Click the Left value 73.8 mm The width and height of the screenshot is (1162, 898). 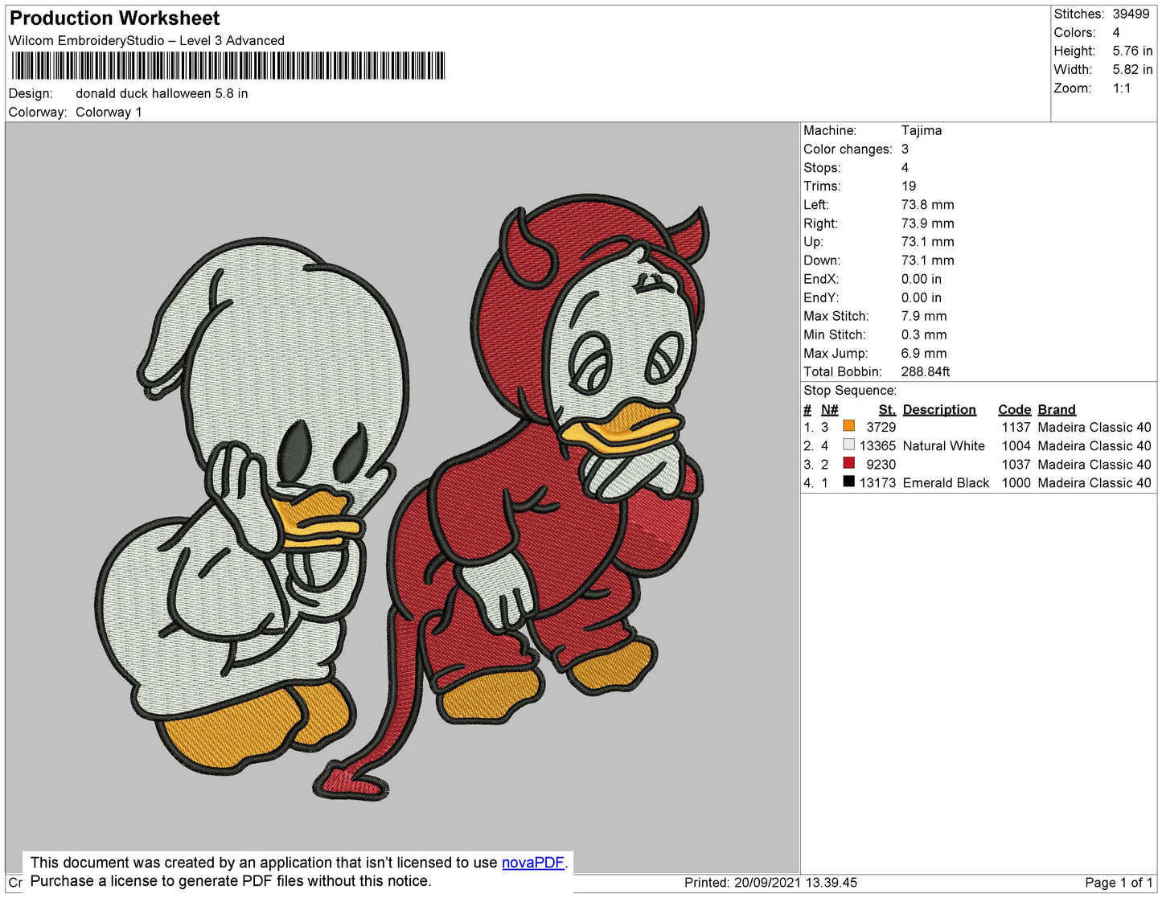tap(928, 205)
